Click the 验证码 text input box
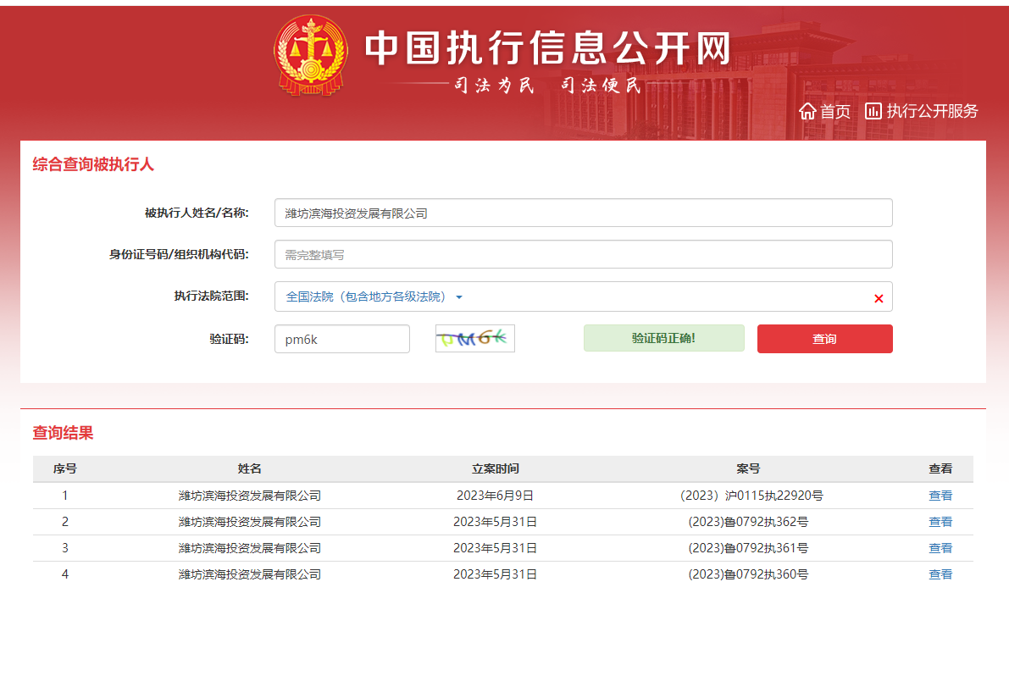This screenshot has height=676, width=1009. point(341,339)
